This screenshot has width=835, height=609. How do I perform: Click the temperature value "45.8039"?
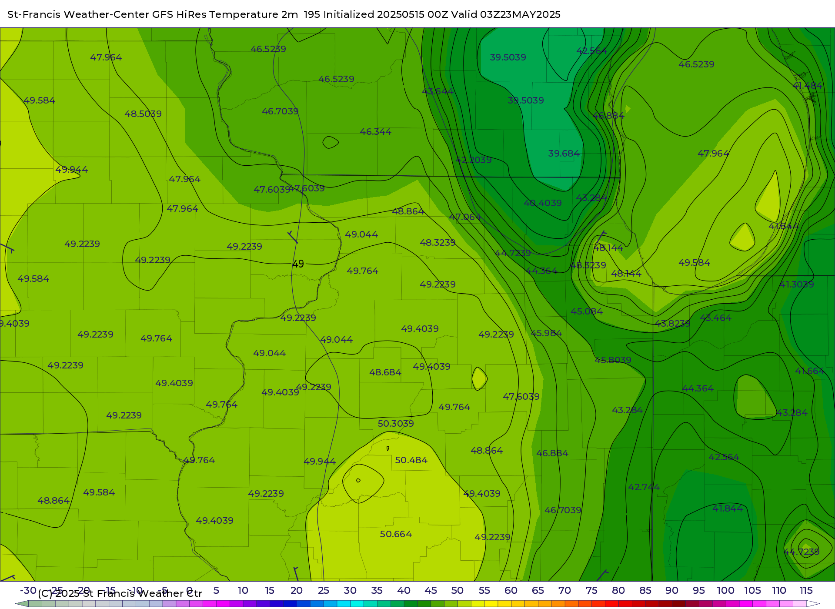click(x=613, y=360)
